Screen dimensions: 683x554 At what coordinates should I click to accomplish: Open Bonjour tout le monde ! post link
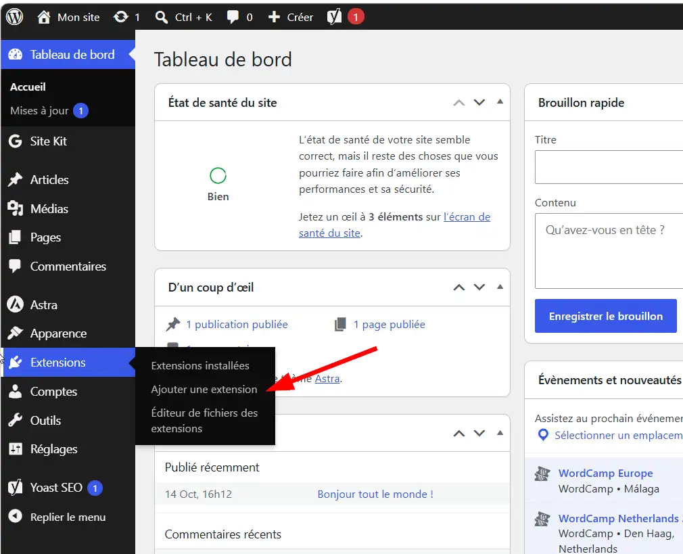click(x=375, y=494)
